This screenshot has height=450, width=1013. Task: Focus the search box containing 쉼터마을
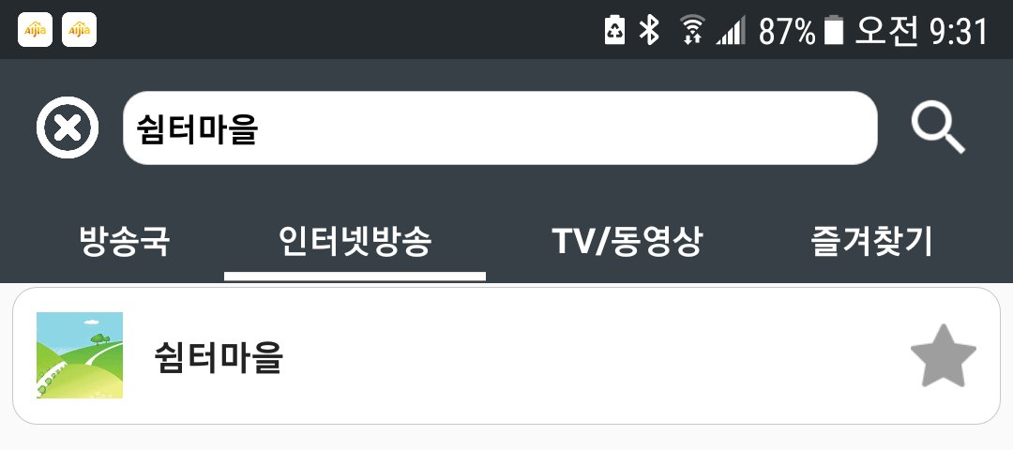pos(500,127)
